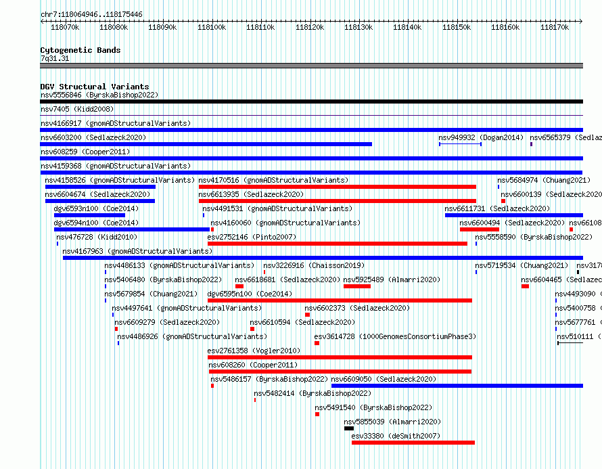Open the nsv608259 (Cooper2011) label

click(x=85, y=152)
